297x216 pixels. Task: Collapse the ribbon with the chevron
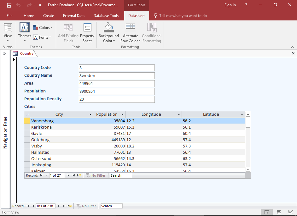tap(293, 47)
